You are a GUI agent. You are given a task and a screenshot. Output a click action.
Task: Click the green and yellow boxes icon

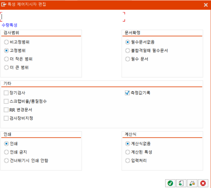[x=192, y=183]
